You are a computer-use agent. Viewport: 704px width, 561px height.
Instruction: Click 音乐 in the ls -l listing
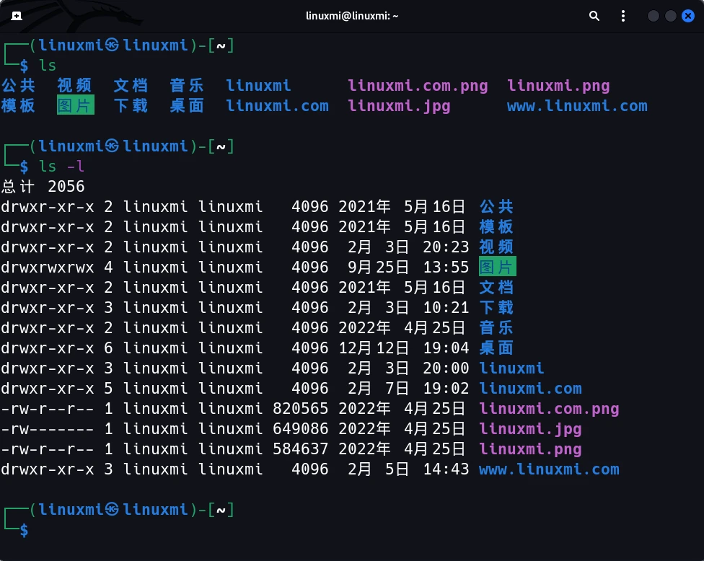pos(496,327)
